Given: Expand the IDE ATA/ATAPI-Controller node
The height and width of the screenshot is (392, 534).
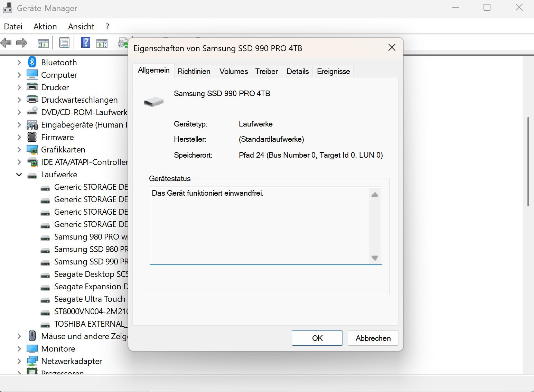Looking at the screenshot, I should click(x=19, y=162).
